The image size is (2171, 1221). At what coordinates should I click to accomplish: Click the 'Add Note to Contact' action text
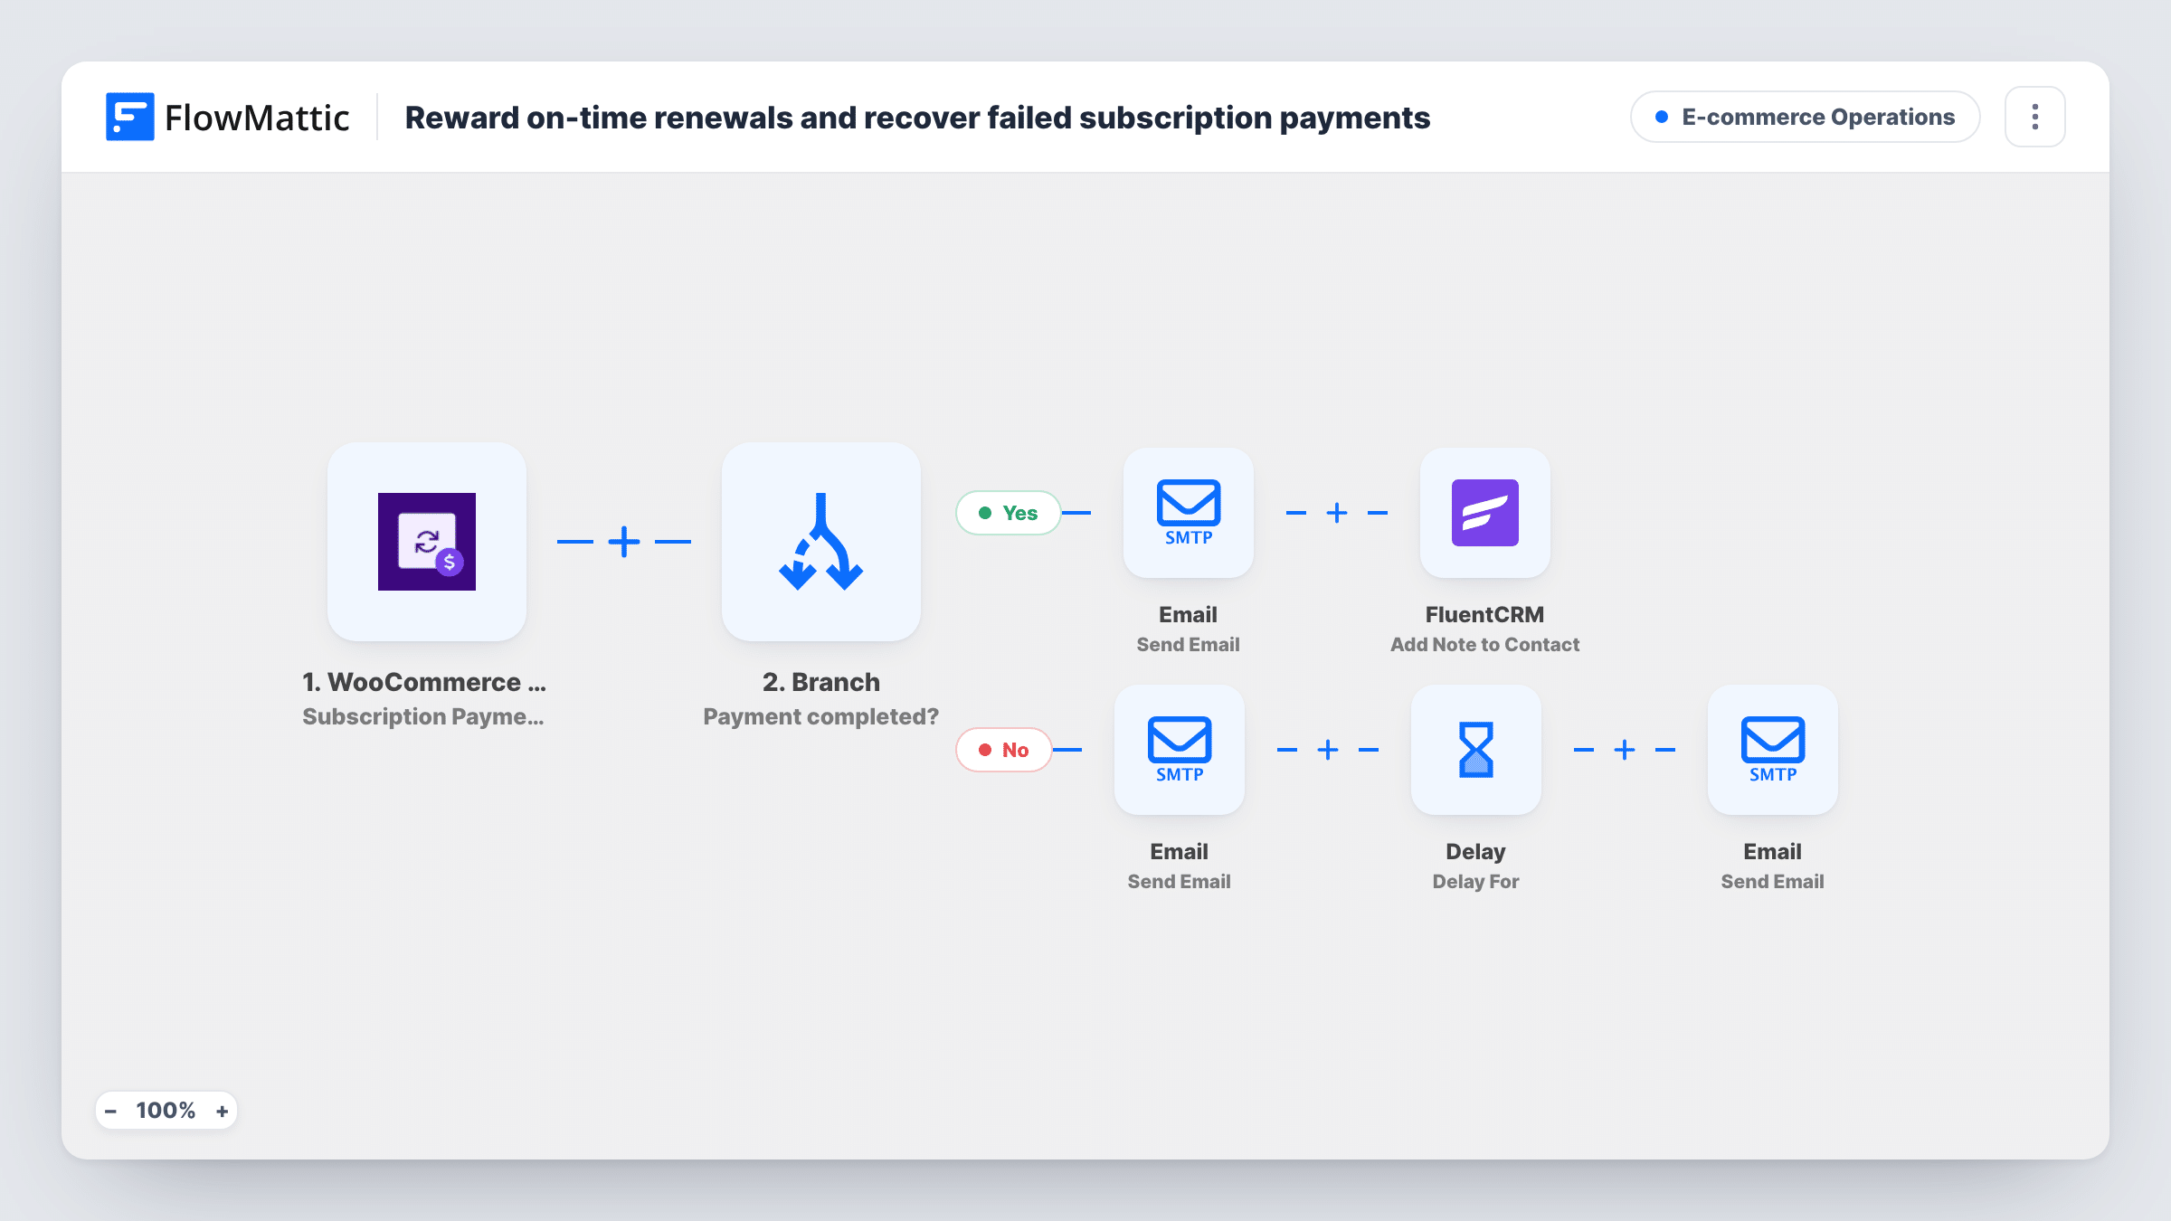click(1485, 644)
